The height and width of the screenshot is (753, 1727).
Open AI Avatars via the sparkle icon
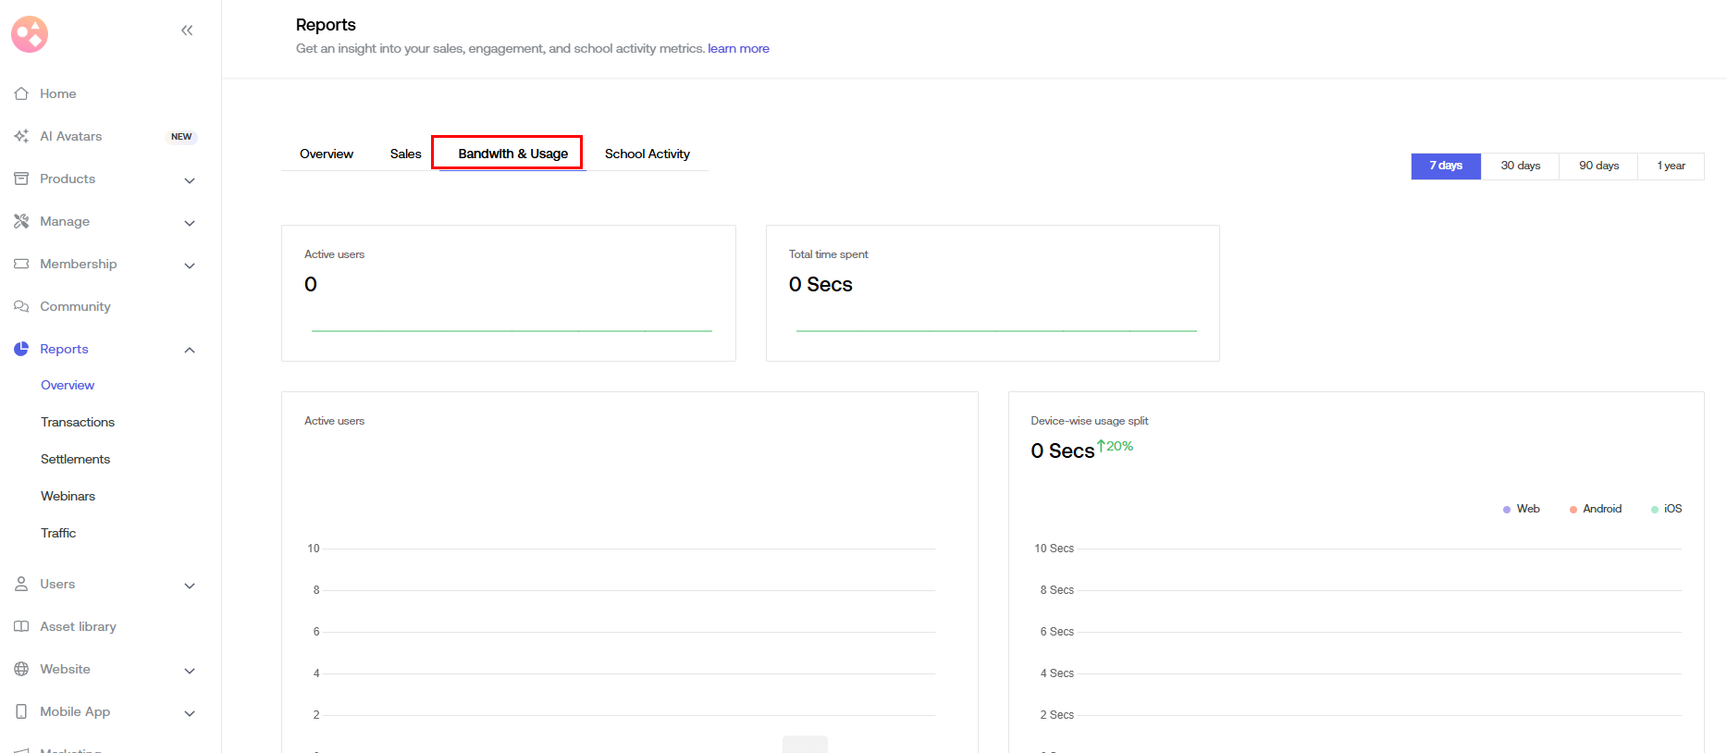(21, 136)
